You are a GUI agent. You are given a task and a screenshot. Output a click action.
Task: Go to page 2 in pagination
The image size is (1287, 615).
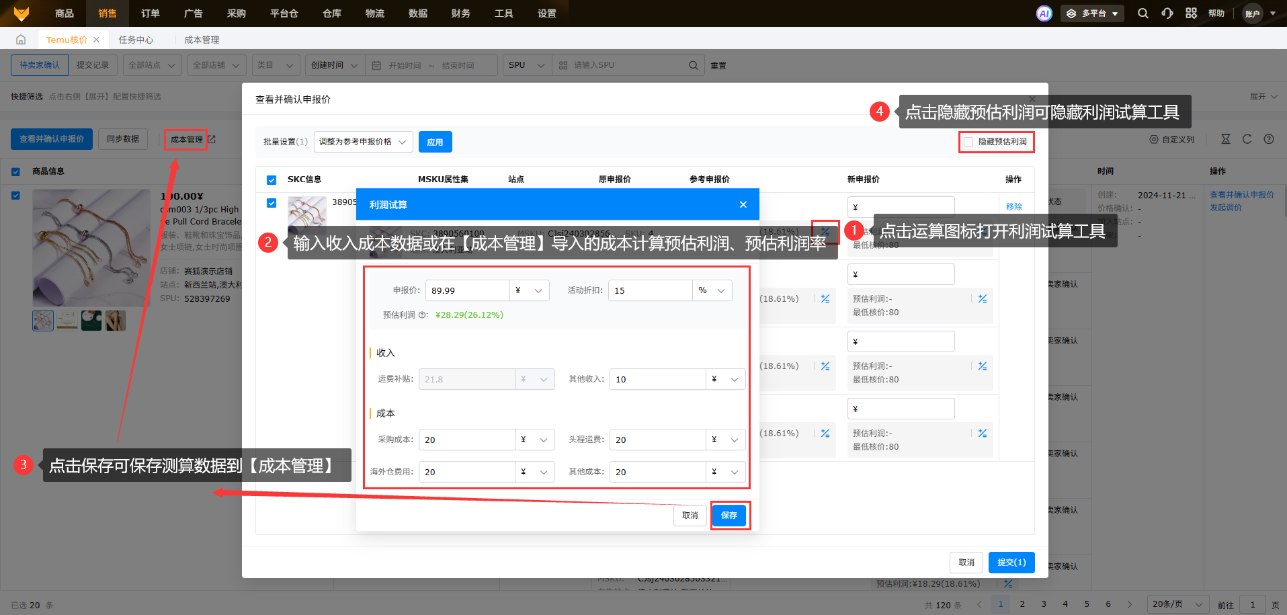(x=1022, y=604)
